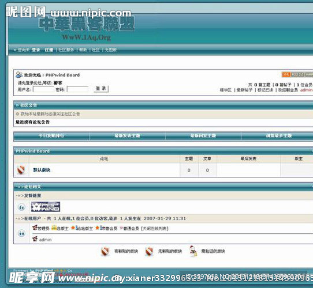
Task: Open 社区服务 menu in navigation bar
Action: pos(66,50)
